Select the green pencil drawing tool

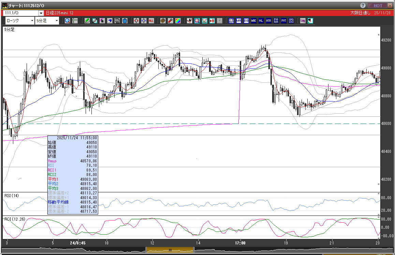coord(87,21)
